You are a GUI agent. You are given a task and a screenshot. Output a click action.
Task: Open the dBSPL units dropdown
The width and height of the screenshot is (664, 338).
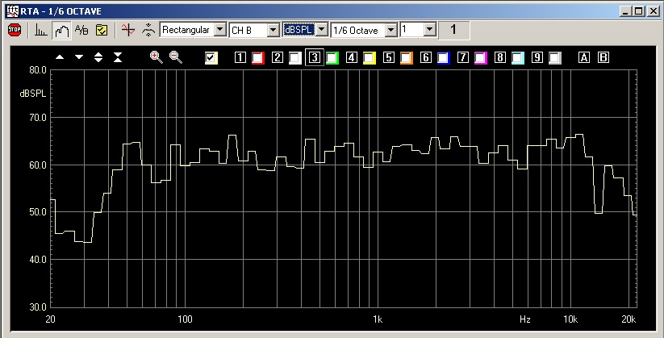click(322, 30)
